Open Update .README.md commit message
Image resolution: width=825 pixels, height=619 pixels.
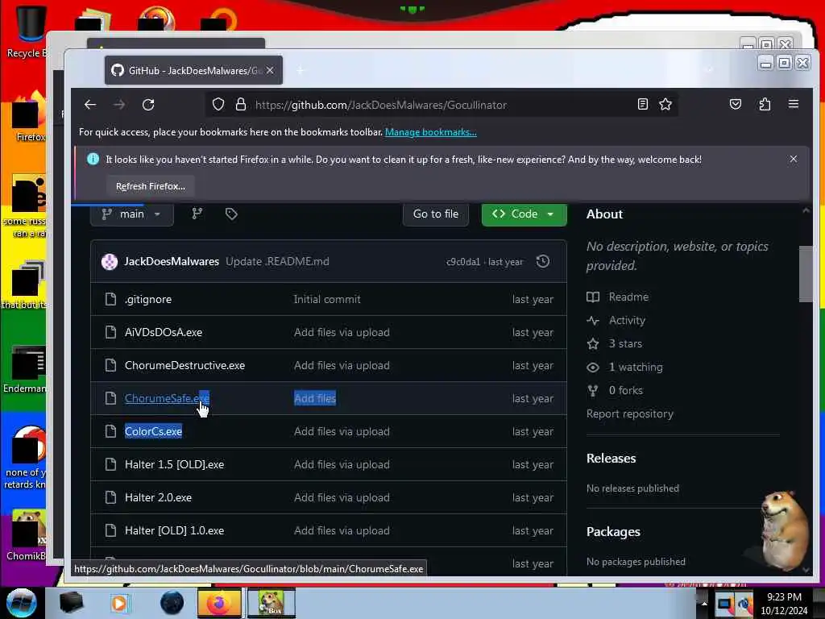coord(277,262)
